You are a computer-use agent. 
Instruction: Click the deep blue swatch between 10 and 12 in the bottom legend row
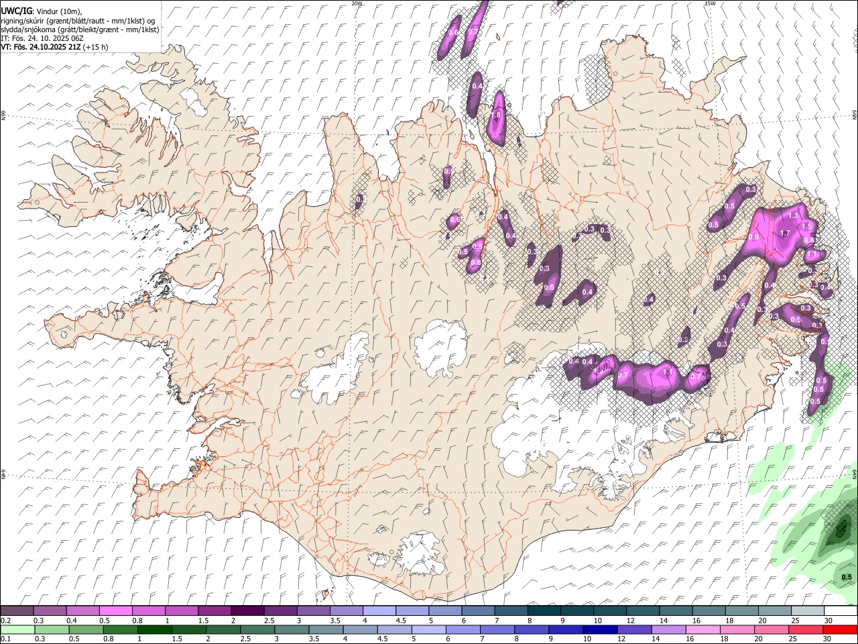click(600, 630)
